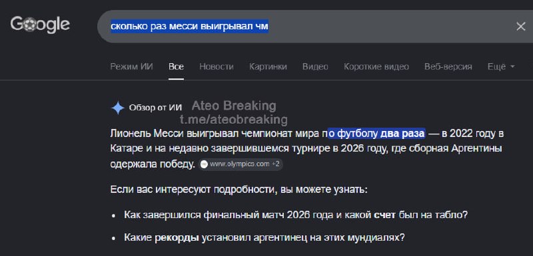Click highlighted text 'о футболу два раза'
Viewport: 533px width, 256px height.
(x=376, y=134)
